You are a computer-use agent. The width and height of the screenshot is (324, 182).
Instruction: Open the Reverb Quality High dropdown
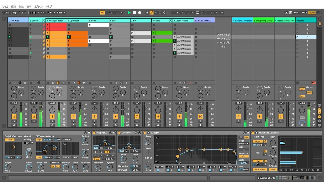point(29,143)
